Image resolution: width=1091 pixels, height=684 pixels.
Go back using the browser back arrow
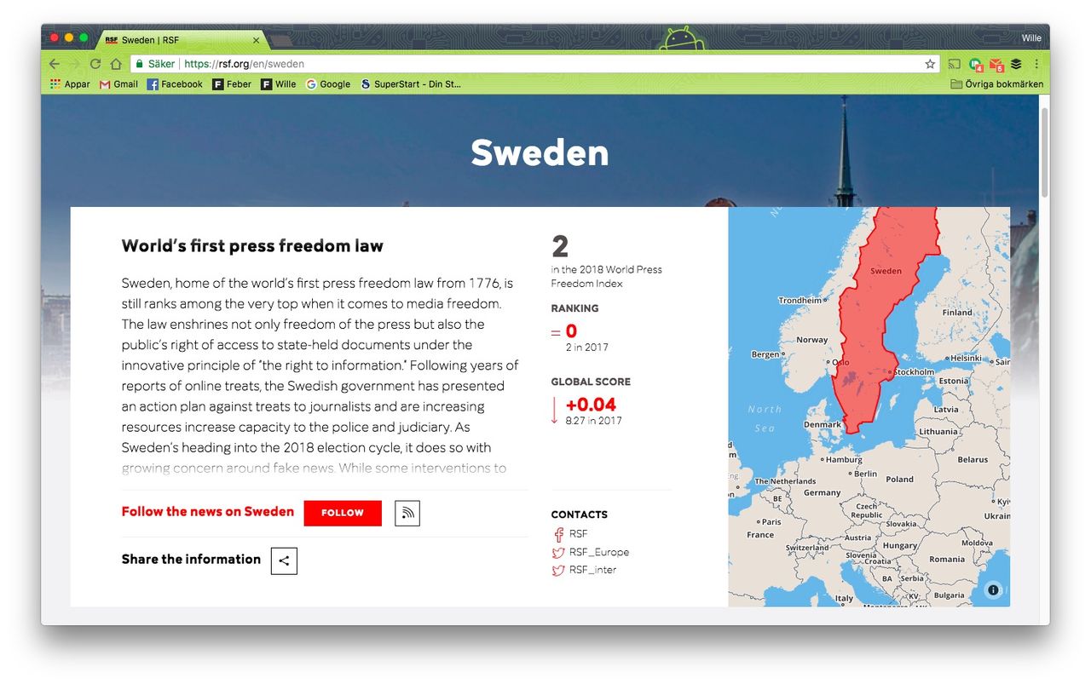[x=55, y=64]
